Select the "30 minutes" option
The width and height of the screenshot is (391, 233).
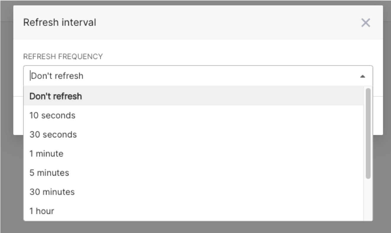52,192
